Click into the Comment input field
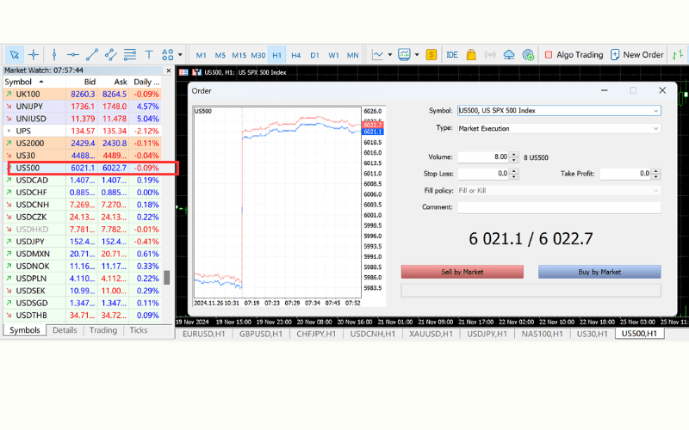The width and height of the screenshot is (689, 430). pyautogui.click(x=558, y=207)
